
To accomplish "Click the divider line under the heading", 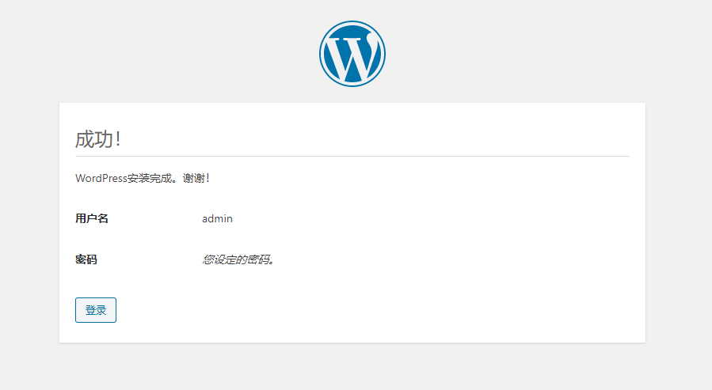I will point(352,156).
